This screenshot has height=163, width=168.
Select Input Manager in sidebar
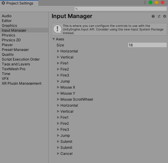click(x=24, y=30)
